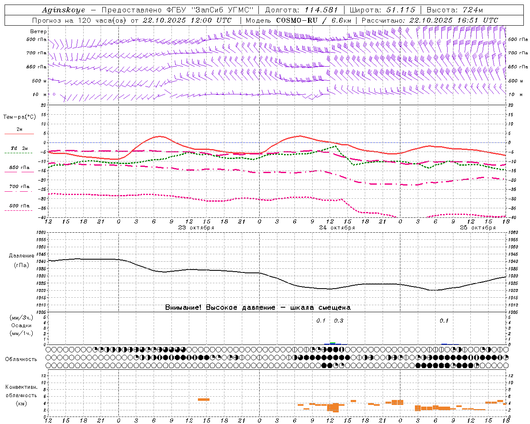Click the precipitation value '0.3'

(x=339, y=321)
